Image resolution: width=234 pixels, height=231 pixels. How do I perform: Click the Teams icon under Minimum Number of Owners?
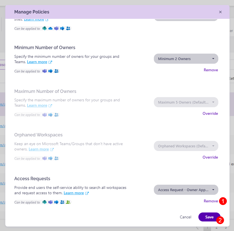pos(44,71)
